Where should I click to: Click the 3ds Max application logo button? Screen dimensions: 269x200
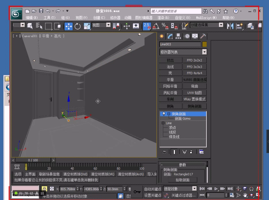(17, 13)
